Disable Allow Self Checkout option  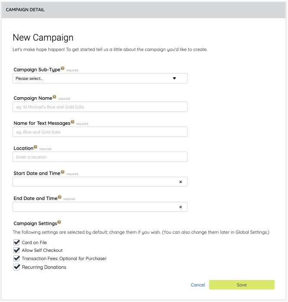17,250
